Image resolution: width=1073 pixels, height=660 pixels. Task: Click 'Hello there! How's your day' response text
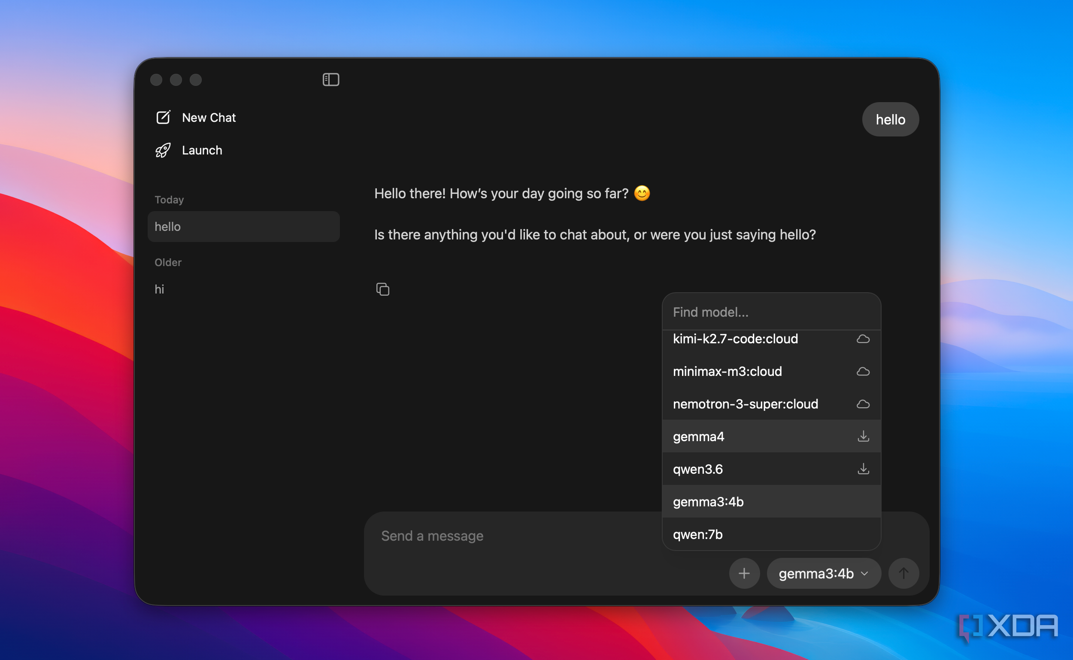tap(512, 193)
